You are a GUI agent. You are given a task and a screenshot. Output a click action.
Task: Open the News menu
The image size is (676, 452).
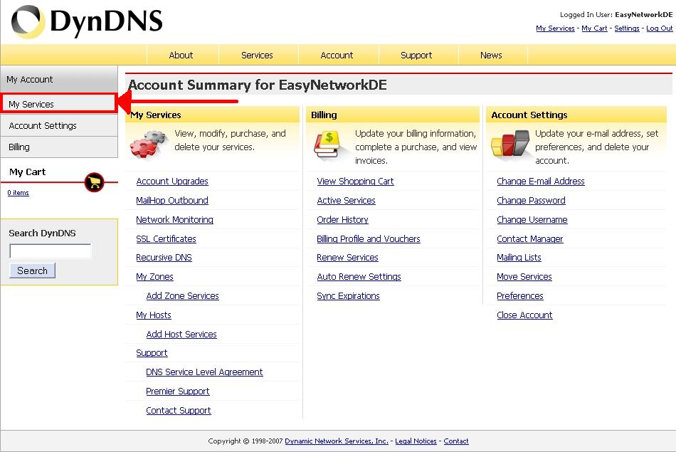[491, 56]
